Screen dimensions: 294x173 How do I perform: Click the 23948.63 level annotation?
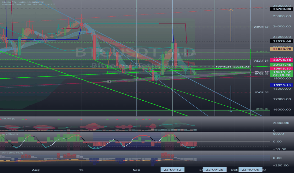(261, 27)
